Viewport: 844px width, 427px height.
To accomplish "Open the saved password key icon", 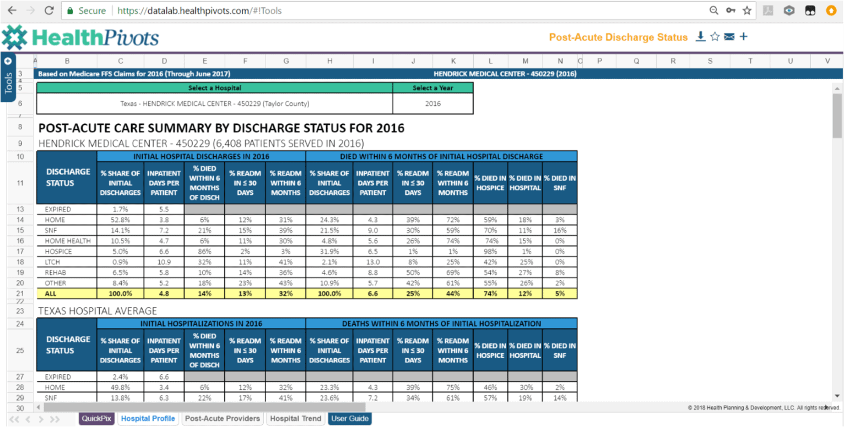I will (731, 10).
